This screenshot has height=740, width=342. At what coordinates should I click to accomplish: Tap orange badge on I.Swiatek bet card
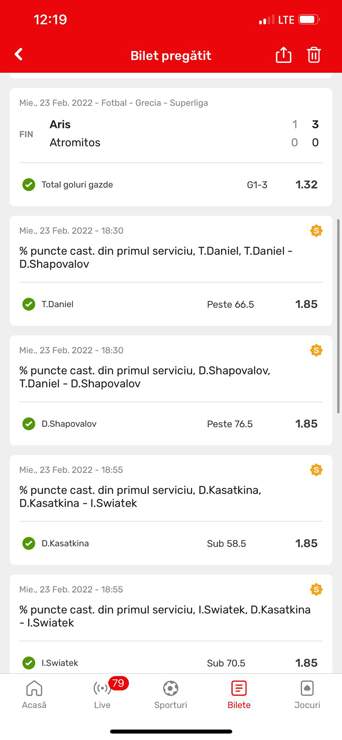point(316,589)
